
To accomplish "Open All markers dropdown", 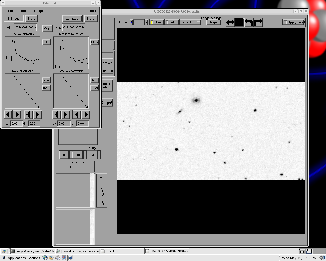I will coord(191,22).
